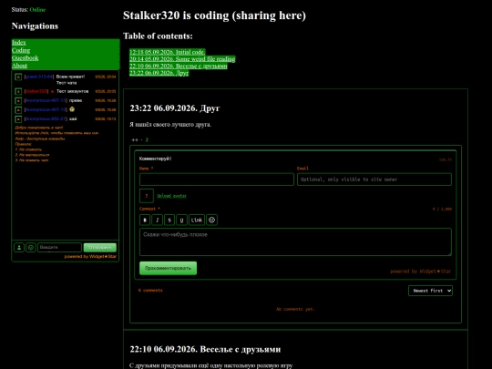Click the 'Online' status text
The width and height of the screenshot is (492, 369).
pyautogui.click(x=37, y=10)
